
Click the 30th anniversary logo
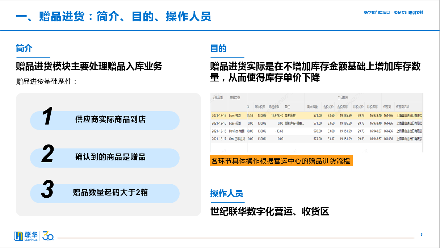[x=48, y=236]
